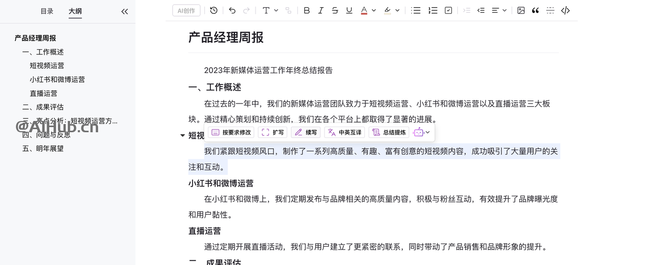
Task: Click the 扩写 AI button
Action: pyautogui.click(x=273, y=132)
